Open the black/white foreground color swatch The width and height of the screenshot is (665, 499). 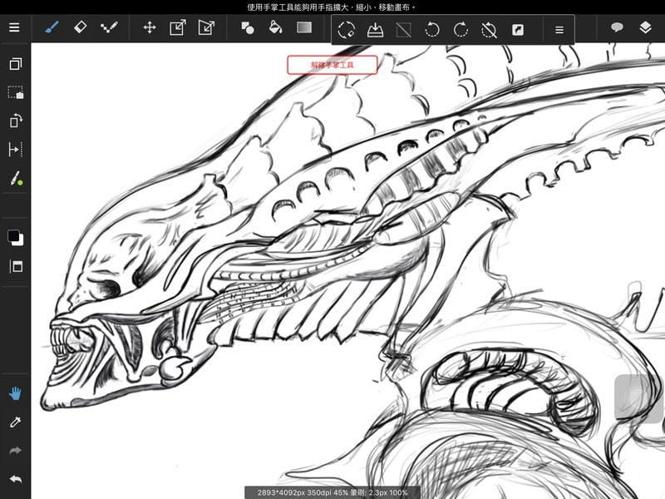point(15,238)
